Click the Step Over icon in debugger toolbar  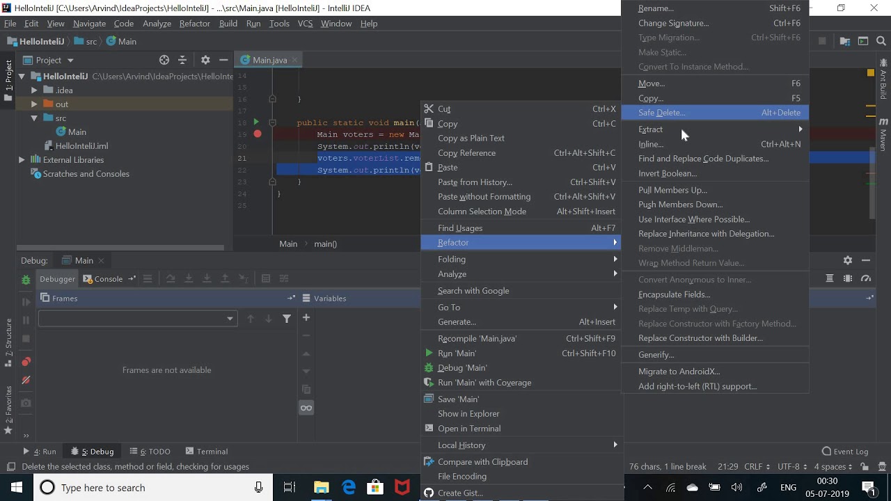[x=171, y=278]
